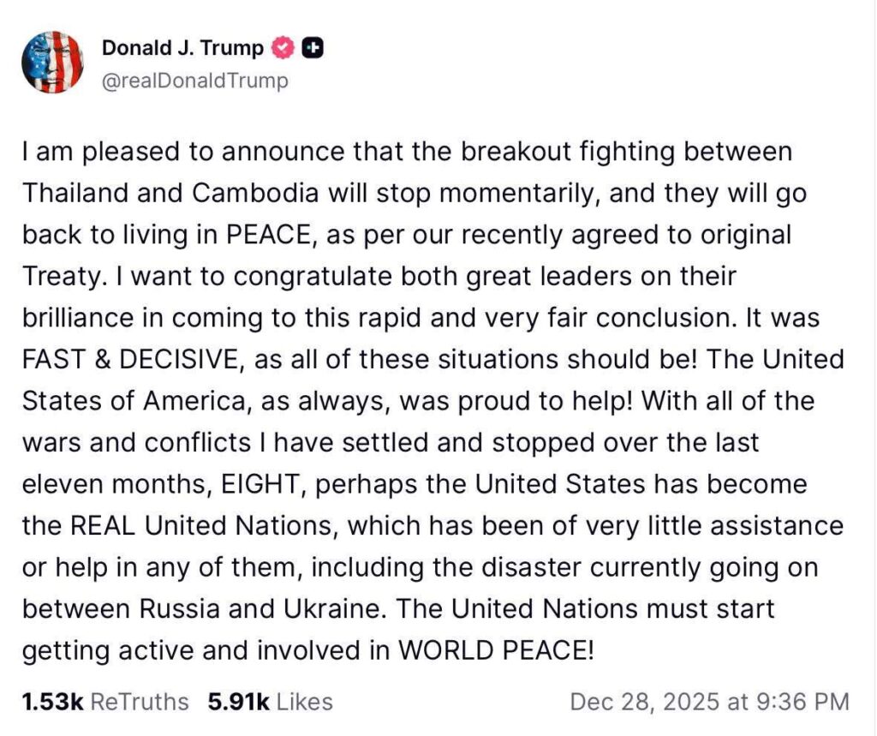Click the word EIGHT in the post
The width and height of the screenshot is (877, 736).
[x=259, y=484]
